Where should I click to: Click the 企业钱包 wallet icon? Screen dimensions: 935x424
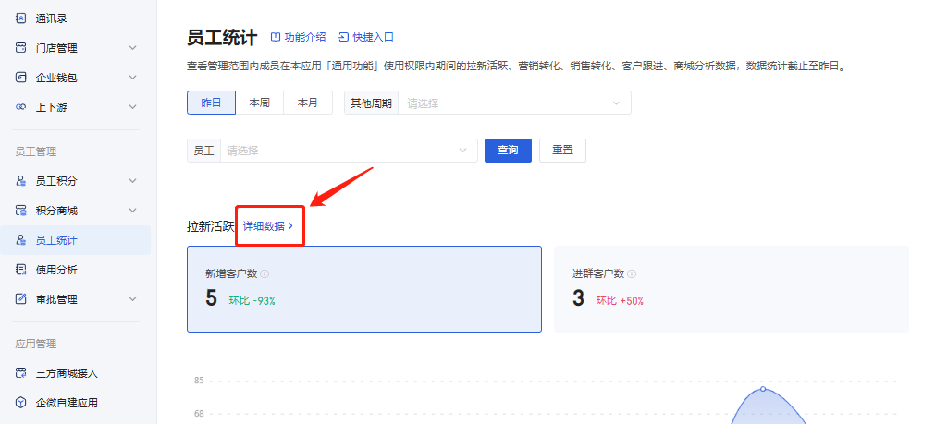[x=21, y=78]
